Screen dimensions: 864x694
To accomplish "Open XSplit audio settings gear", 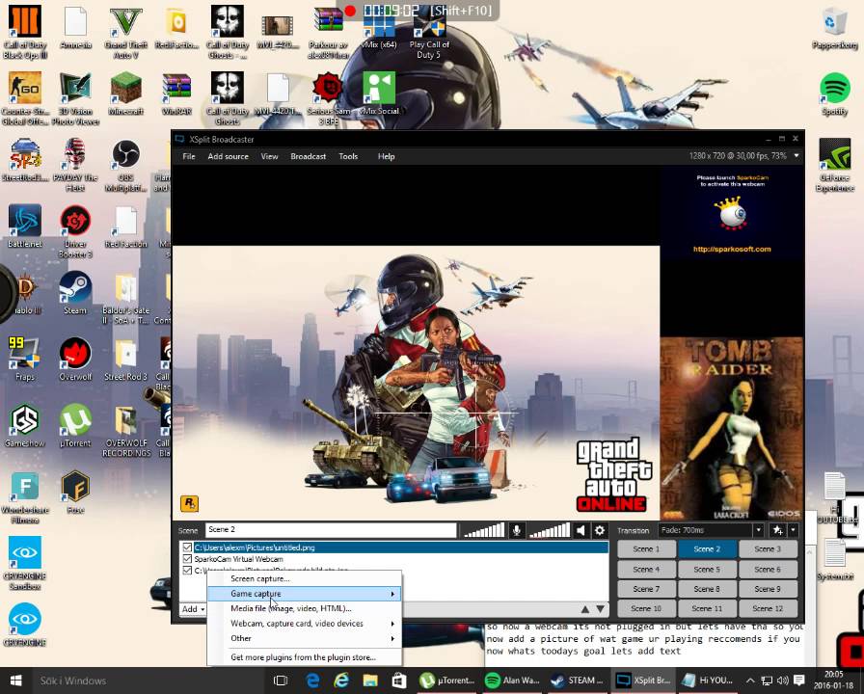I will coord(600,530).
